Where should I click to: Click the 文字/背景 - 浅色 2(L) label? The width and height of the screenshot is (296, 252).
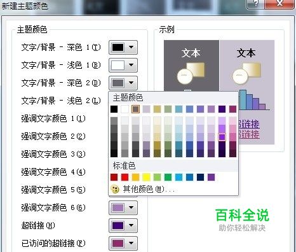(61, 101)
